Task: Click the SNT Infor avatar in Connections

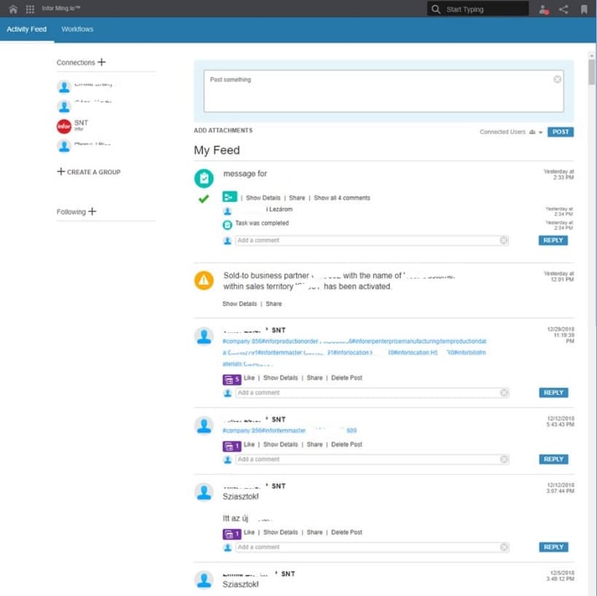Action: tap(64, 125)
